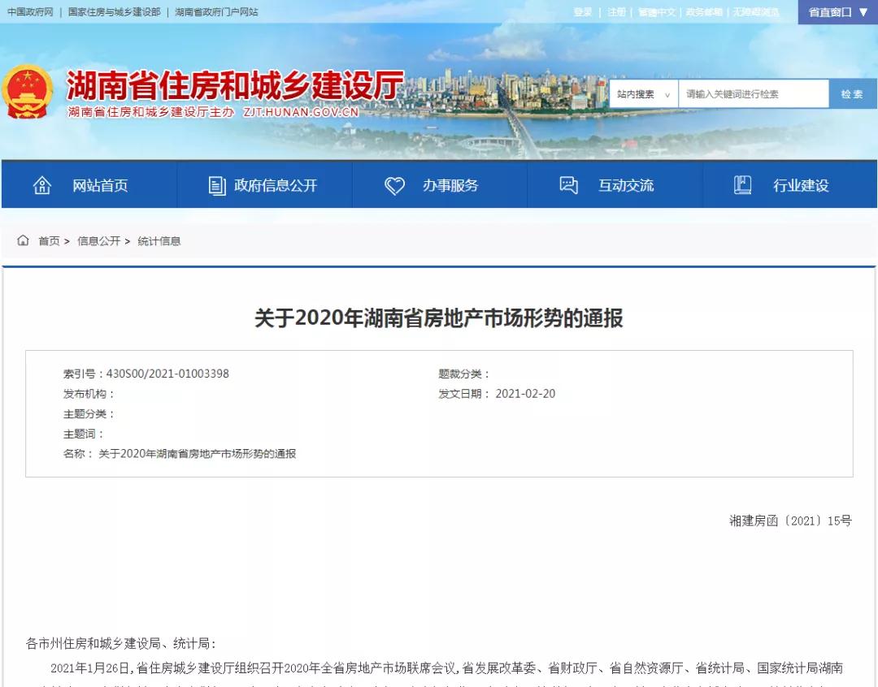Viewport: 878px width, 687px height.
Task: Click the keyword search input field
Action: point(753,94)
